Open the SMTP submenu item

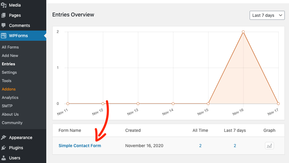[7, 106]
